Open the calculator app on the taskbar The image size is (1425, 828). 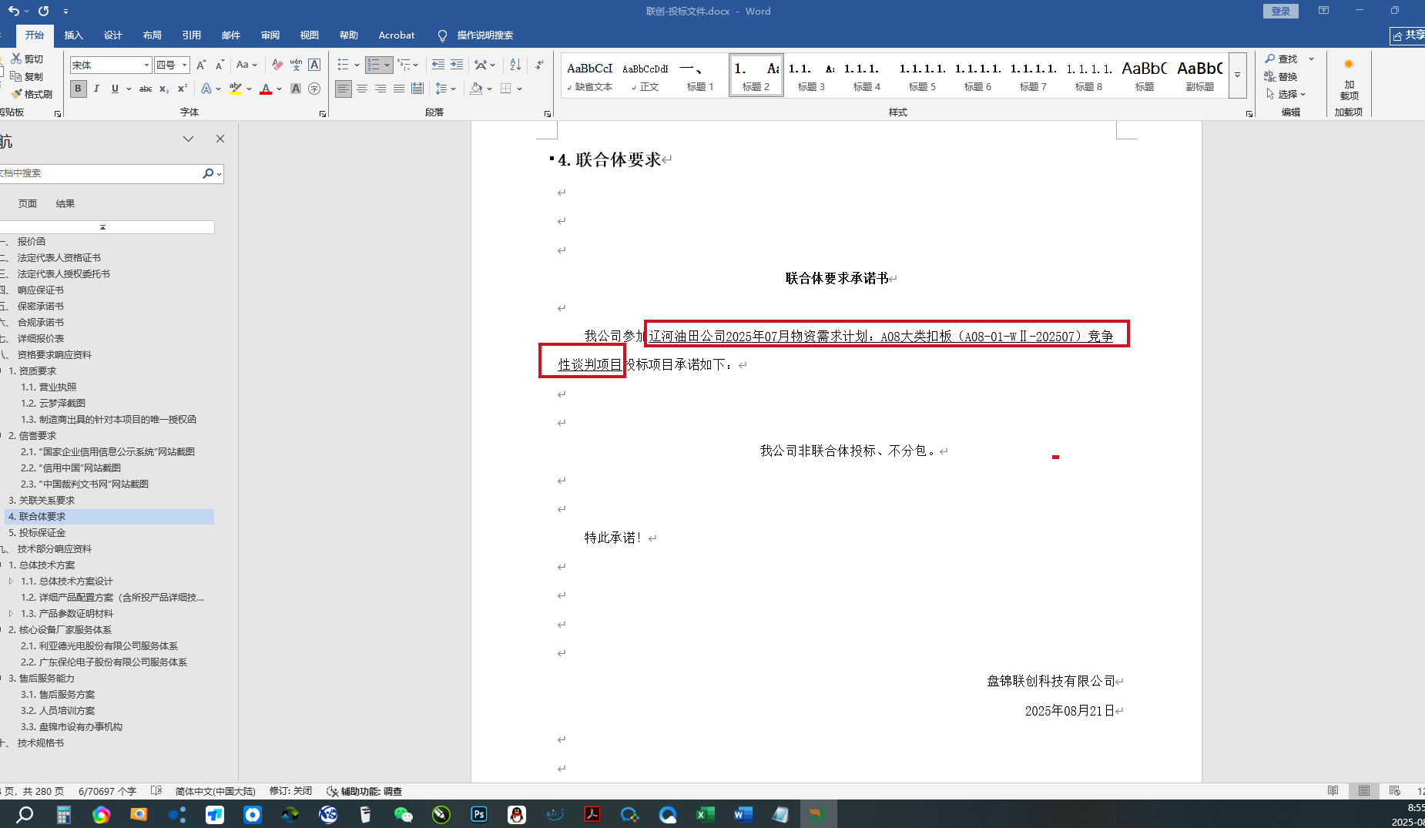pos(63,814)
